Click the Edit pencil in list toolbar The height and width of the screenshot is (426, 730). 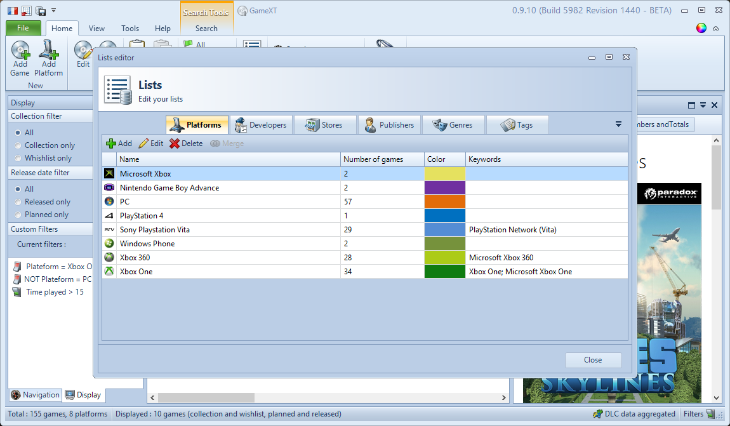pyautogui.click(x=151, y=143)
